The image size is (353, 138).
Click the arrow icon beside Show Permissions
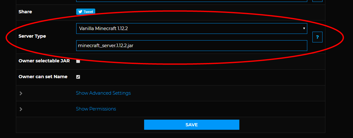pos(21,109)
